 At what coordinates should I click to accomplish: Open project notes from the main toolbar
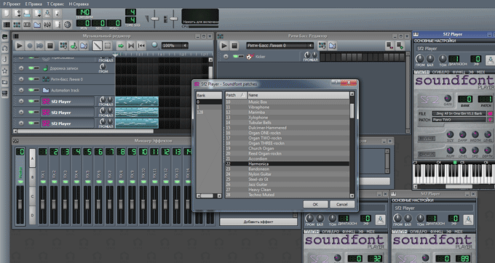pyautogui.click(x=57, y=25)
